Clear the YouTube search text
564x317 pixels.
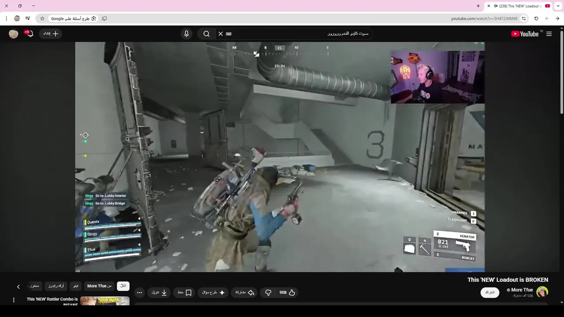(x=221, y=34)
